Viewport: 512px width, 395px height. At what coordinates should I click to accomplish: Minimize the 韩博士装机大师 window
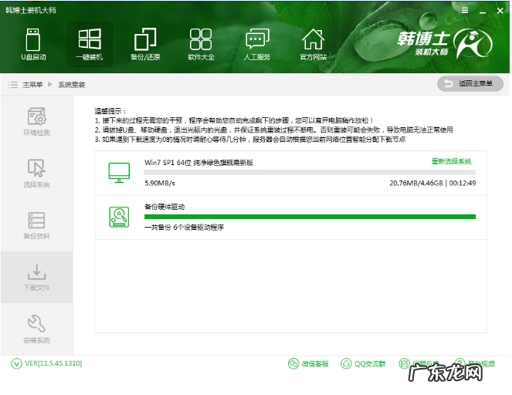tap(483, 11)
